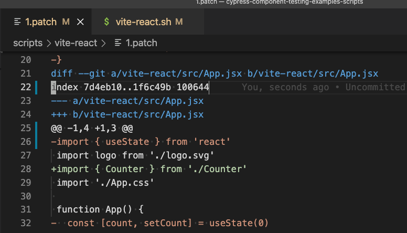Click the line import './App.css'
This screenshot has width=407, height=233.
click(x=105, y=183)
